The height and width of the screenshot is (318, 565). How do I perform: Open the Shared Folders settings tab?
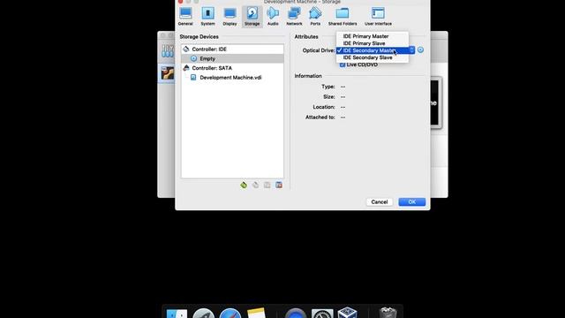pos(343,16)
